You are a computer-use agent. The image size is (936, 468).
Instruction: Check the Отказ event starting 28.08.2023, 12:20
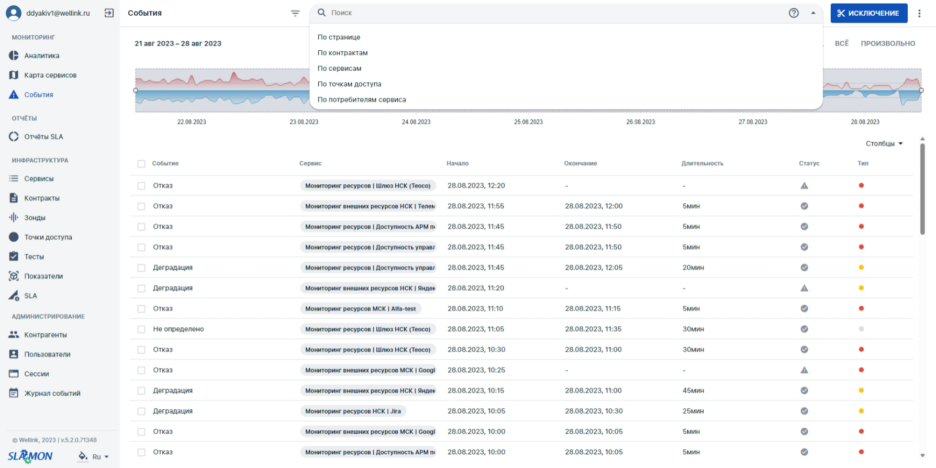pos(141,186)
